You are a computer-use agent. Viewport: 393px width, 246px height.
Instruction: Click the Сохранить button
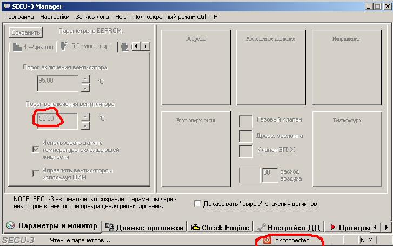pyautogui.click(x=25, y=32)
